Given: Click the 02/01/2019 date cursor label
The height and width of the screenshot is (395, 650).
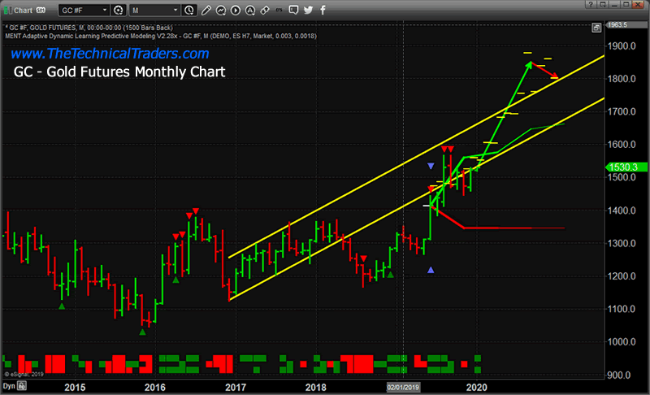Looking at the screenshot, I should pyautogui.click(x=403, y=387).
